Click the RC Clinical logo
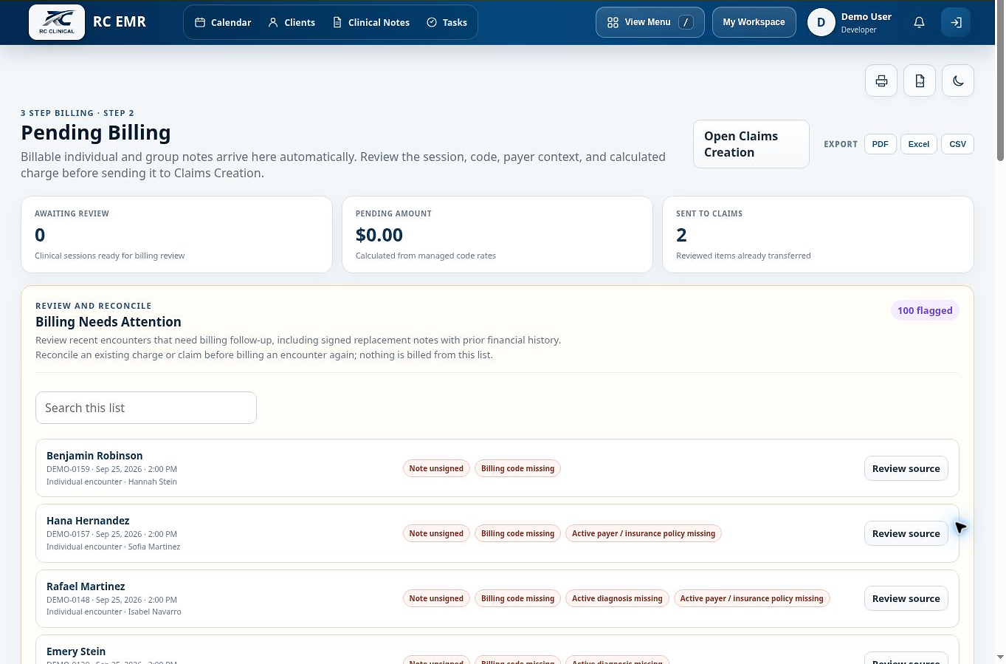Viewport: 1006px width, 664px height. [x=57, y=21]
